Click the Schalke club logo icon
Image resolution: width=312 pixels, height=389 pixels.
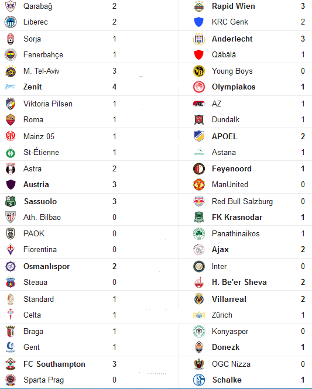tap(199, 380)
